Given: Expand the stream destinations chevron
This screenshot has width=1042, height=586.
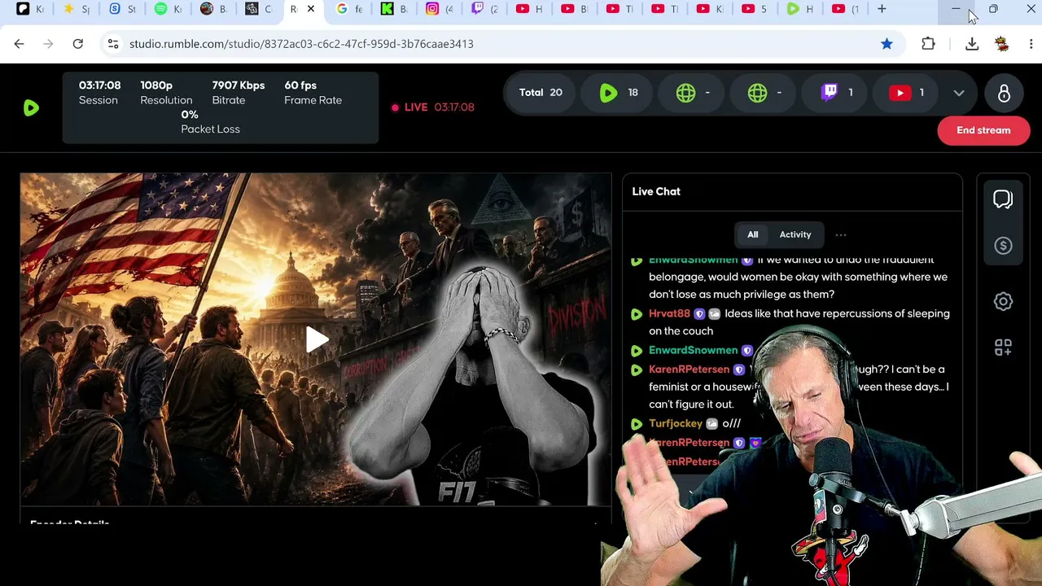Looking at the screenshot, I should (959, 93).
